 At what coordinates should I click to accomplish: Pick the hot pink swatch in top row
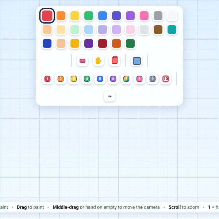click(x=144, y=16)
